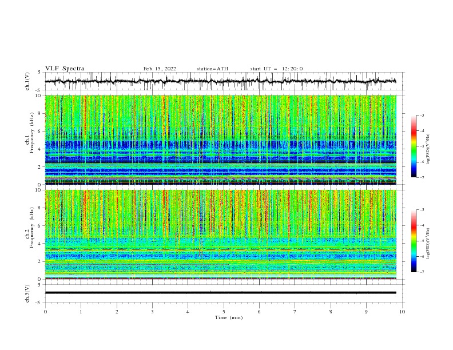The height and width of the screenshot is (350, 453).
Task: Select the date text "Feb. 15, 2022"
Action: click(160, 69)
